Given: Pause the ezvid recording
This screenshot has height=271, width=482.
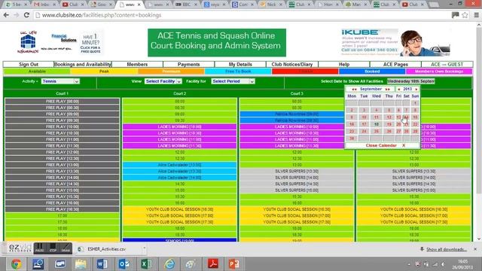Looking at the screenshot, I should 39,248.
